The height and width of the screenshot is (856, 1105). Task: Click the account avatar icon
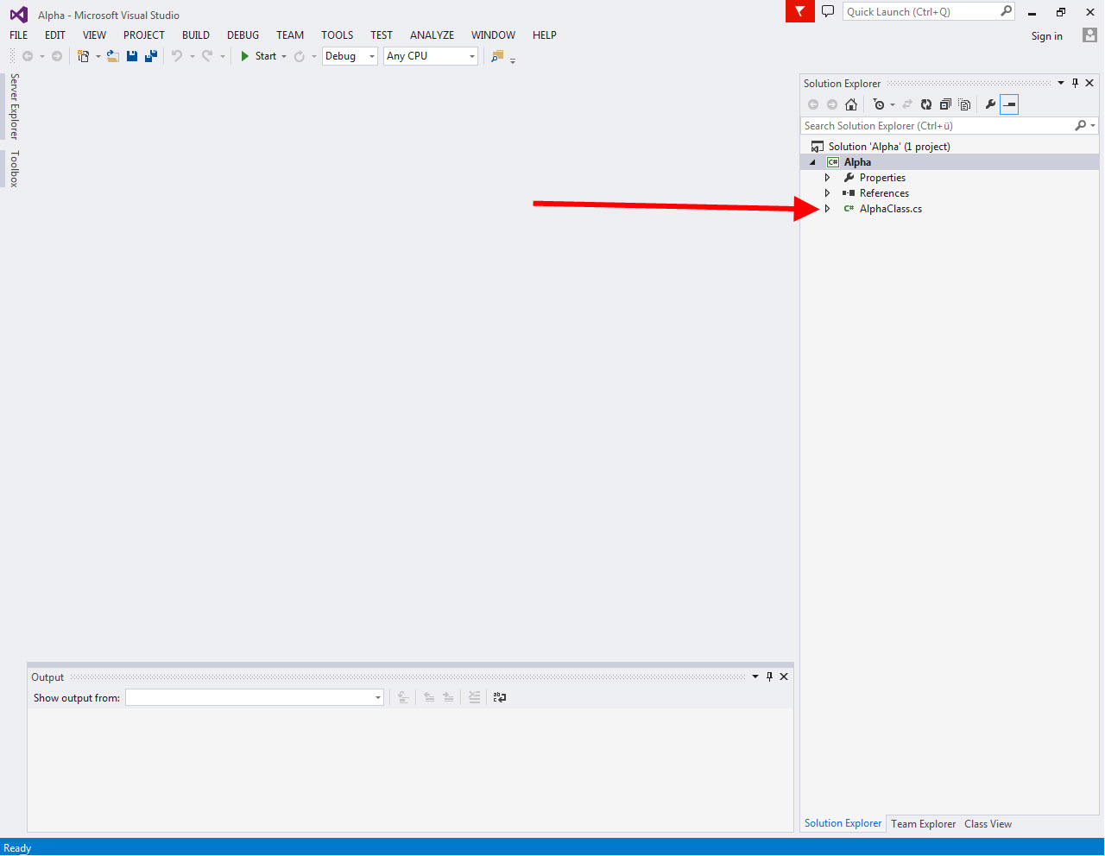[1090, 35]
